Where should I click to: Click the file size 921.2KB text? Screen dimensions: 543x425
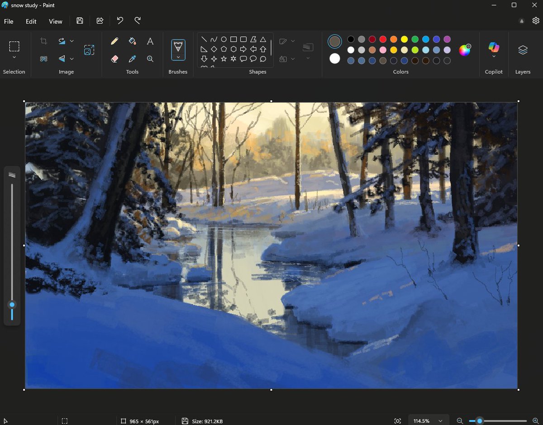[207, 421]
